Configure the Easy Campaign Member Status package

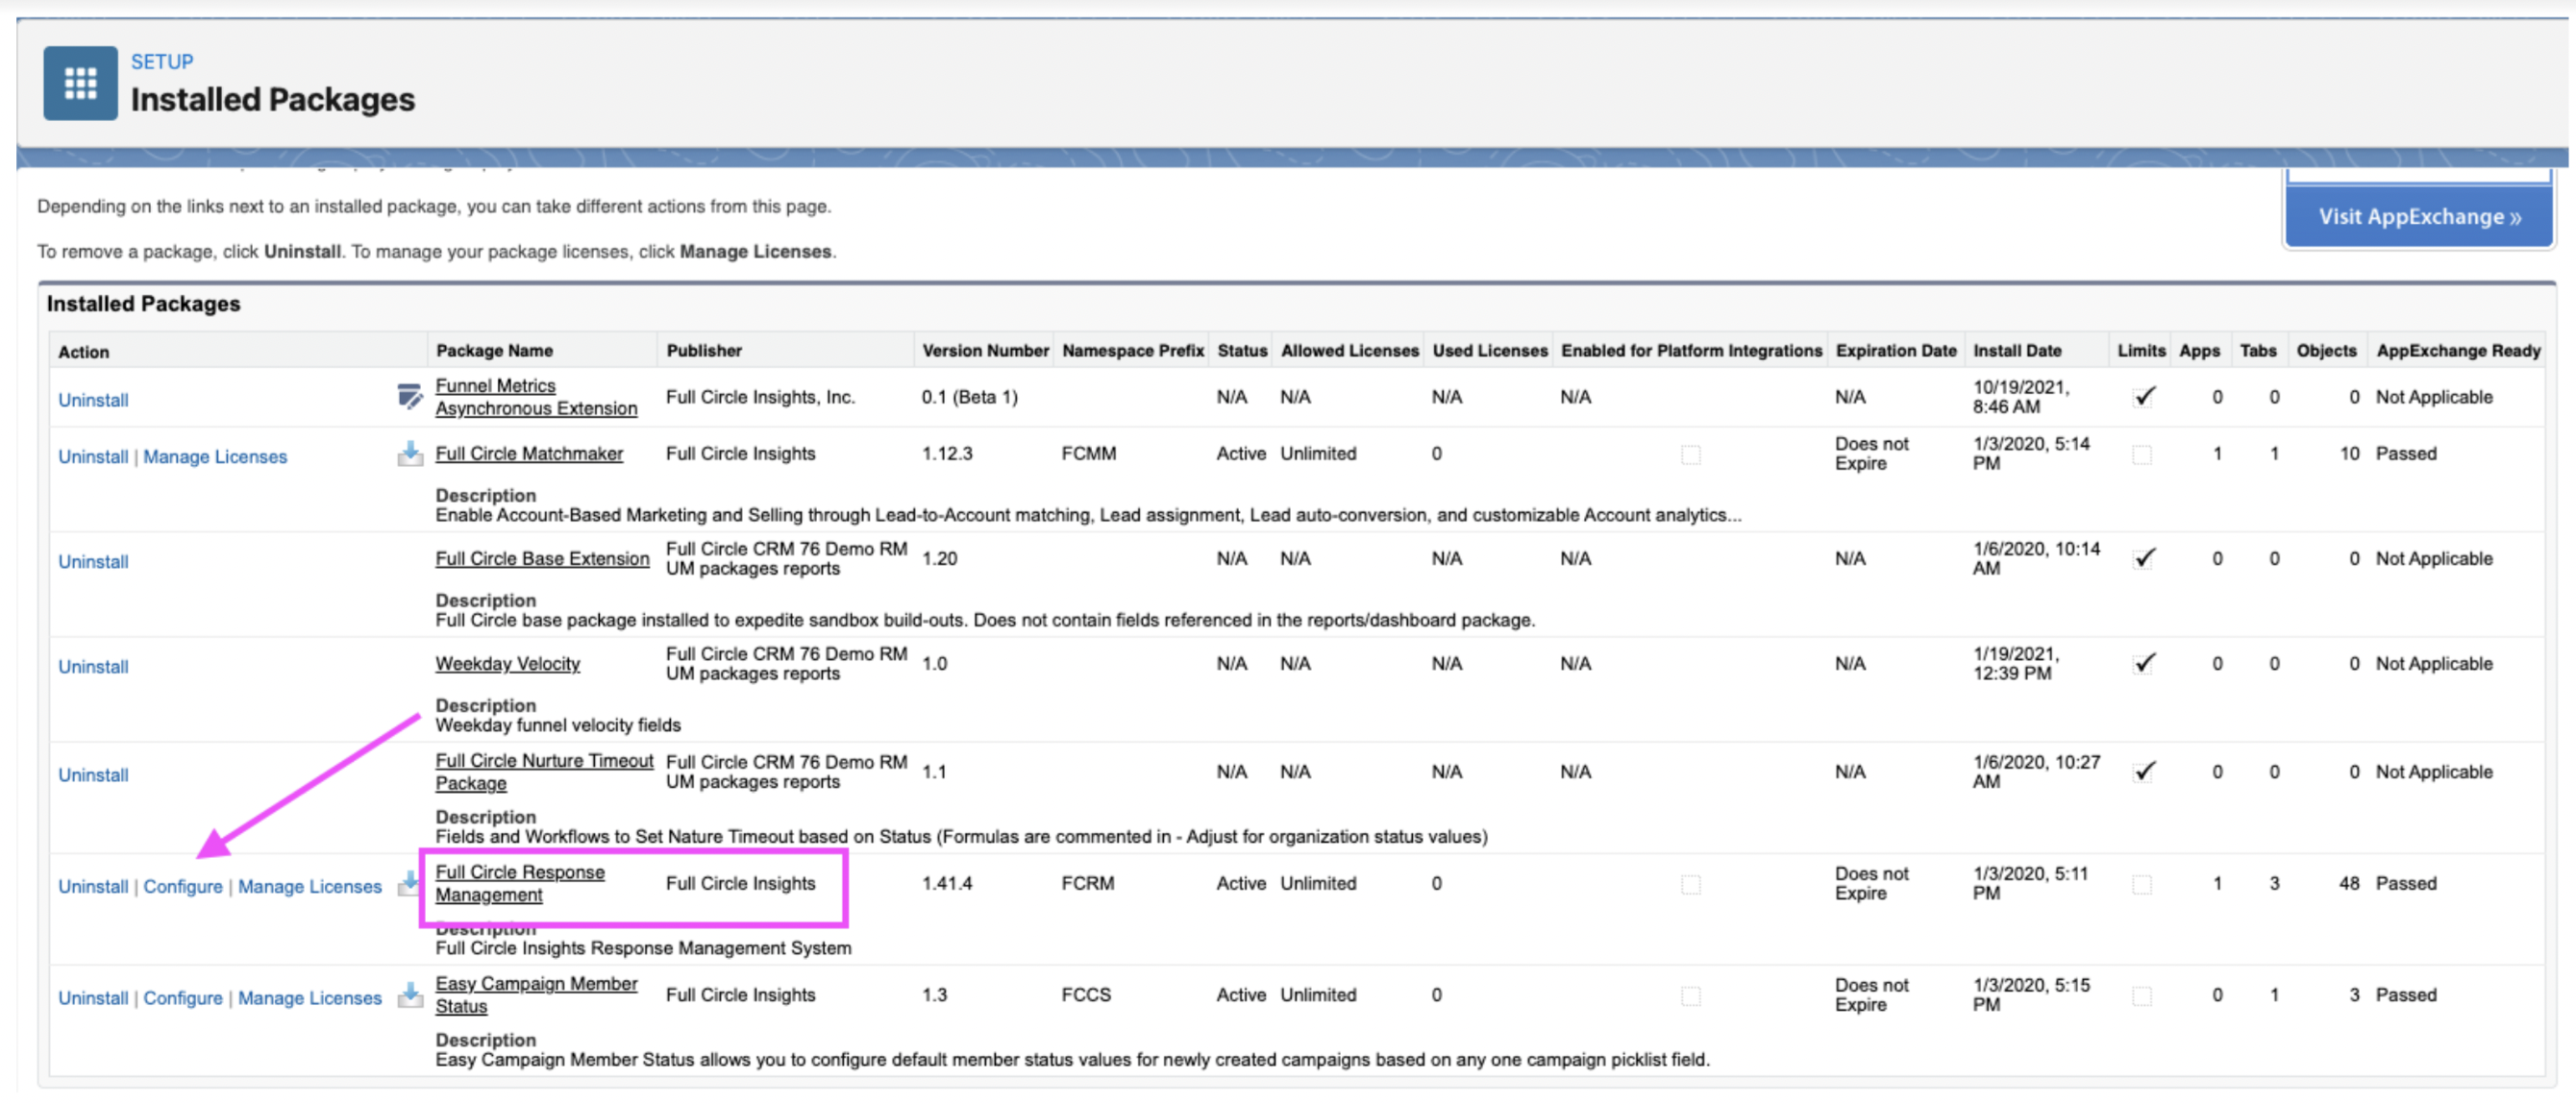[183, 998]
